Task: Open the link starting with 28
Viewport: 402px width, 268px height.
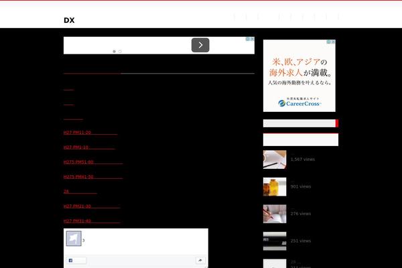Action: tap(80, 192)
